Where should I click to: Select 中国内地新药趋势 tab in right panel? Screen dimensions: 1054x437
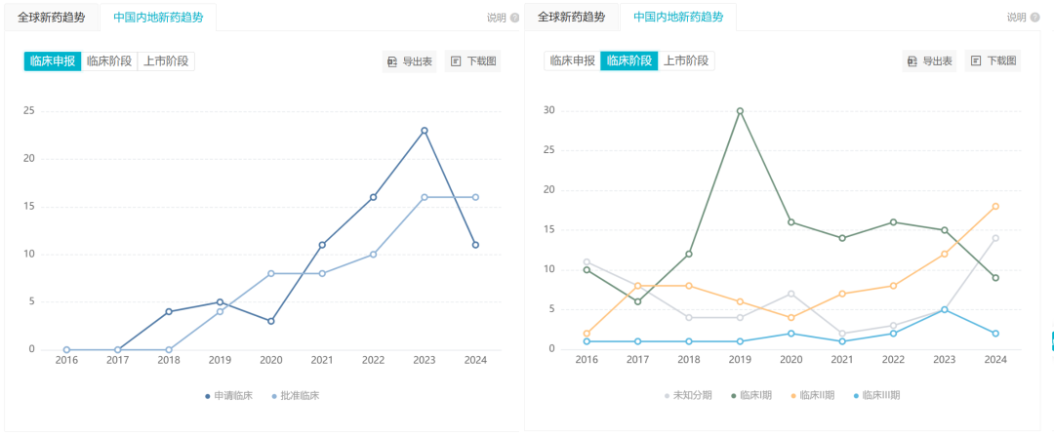678,18
